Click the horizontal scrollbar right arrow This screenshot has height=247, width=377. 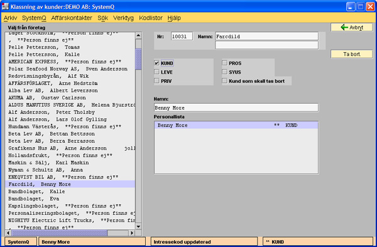(x=132, y=233)
